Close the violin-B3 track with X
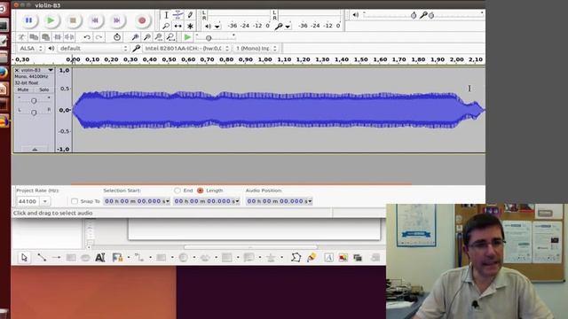This screenshot has width=568, height=319. 17,70
